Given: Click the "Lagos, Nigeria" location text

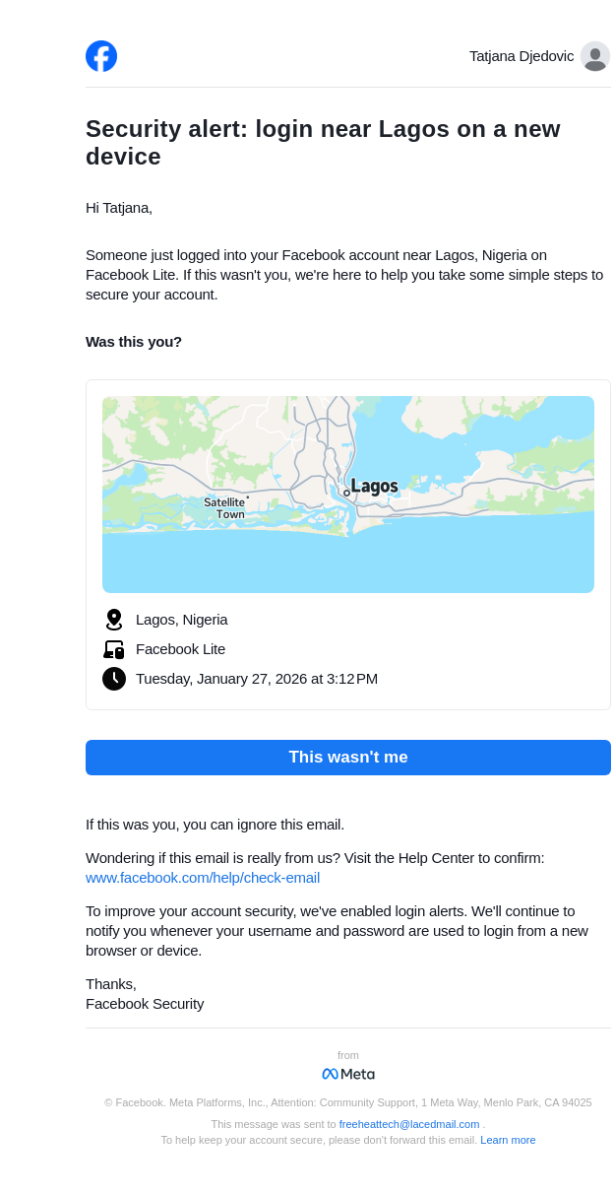Looking at the screenshot, I should (182, 620).
